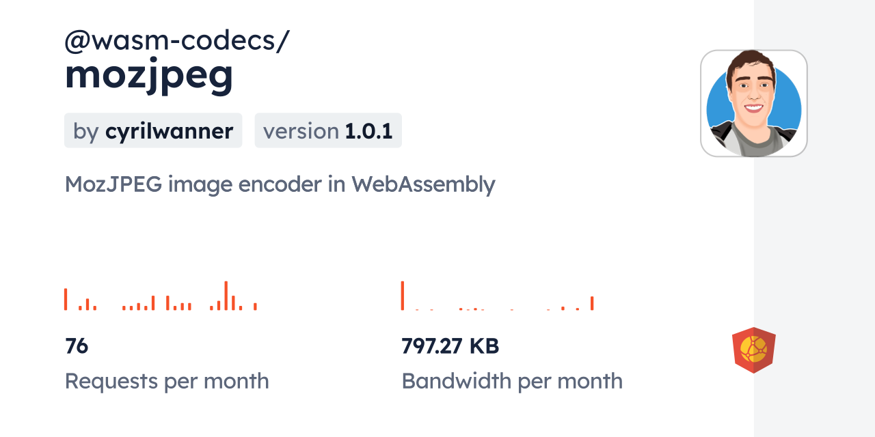Screen dimensions: 875x437
Task: Click the 'Bandwidth per month' label
Action: [x=512, y=381]
